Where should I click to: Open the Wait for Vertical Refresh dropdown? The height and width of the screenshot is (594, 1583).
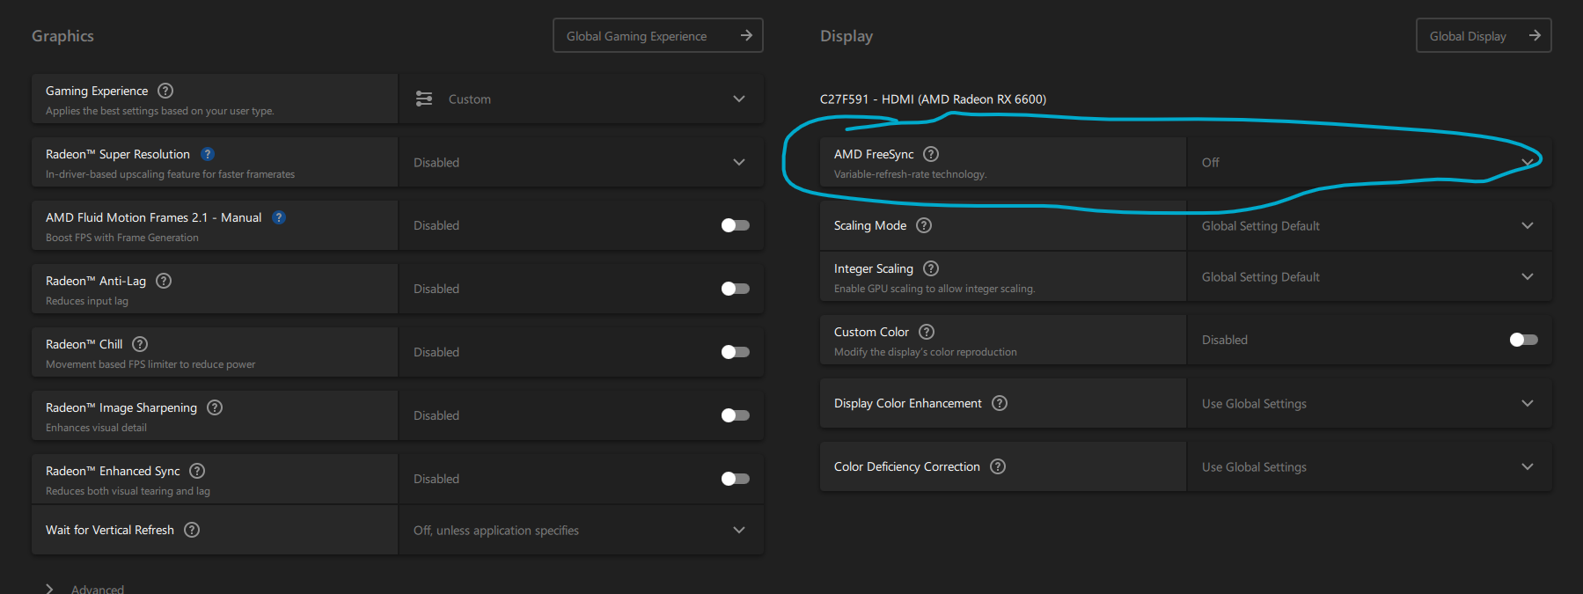point(581,530)
